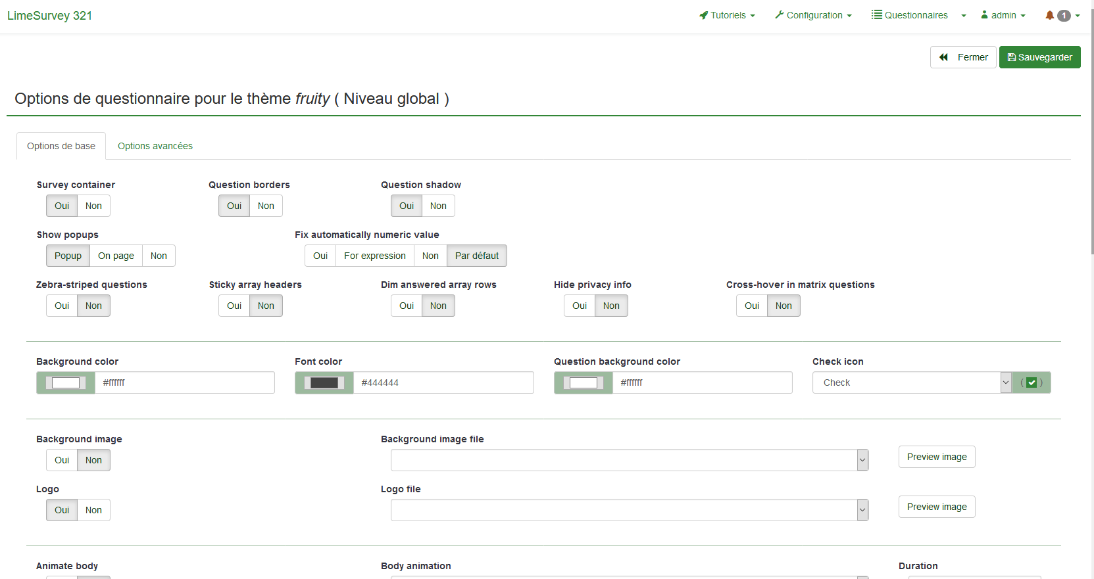
Task: Open the Logo file dropdown
Action: coord(629,510)
